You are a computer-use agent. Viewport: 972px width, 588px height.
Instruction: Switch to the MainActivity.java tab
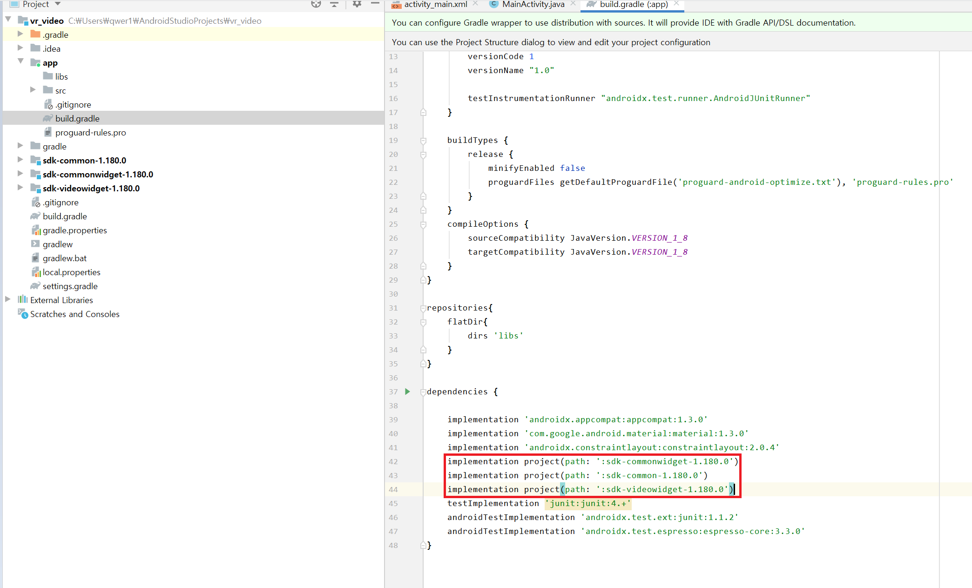533,4
